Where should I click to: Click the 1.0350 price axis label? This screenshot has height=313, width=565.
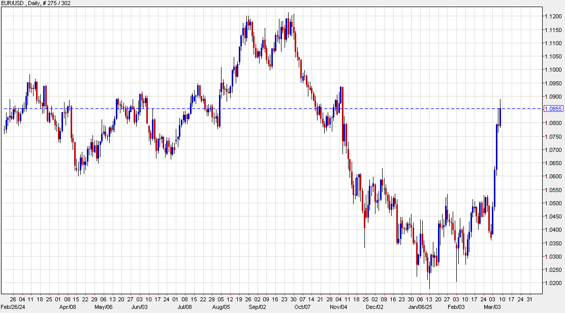pyautogui.click(x=553, y=243)
